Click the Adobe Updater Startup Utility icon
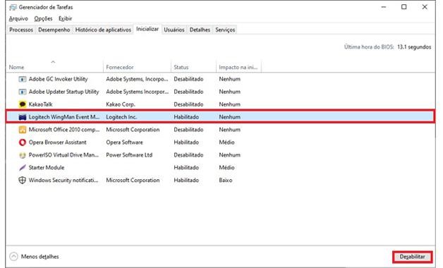443x268 pixels. point(23,92)
